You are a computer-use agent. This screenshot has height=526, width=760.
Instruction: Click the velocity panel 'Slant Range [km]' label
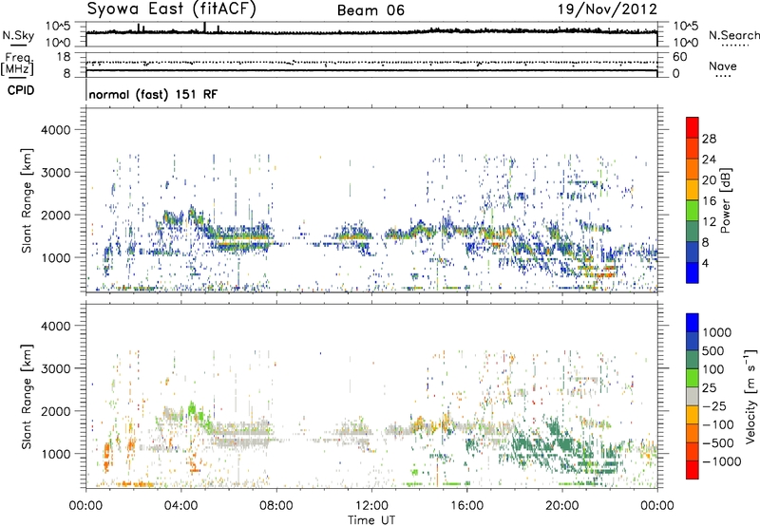pos(27,396)
